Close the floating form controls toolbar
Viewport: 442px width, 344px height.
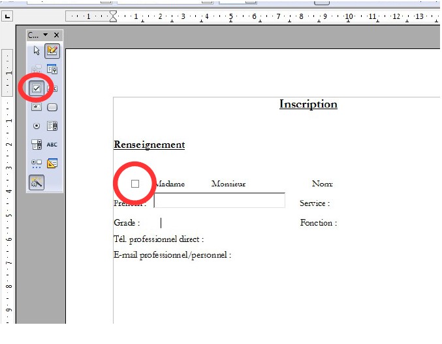(x=57, y=35)
